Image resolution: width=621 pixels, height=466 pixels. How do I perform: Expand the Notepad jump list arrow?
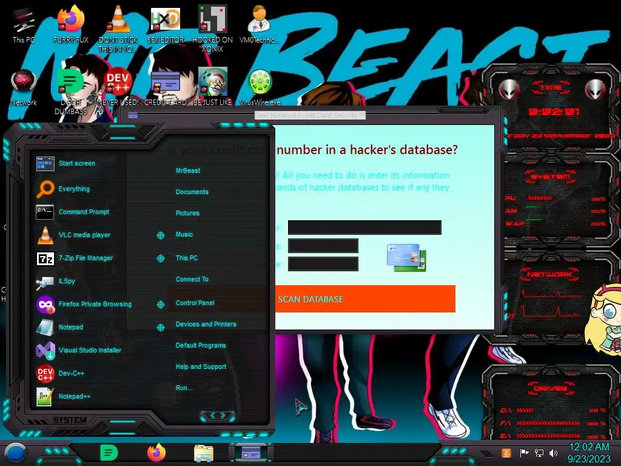pyautogui.click(x=160, y=328)
